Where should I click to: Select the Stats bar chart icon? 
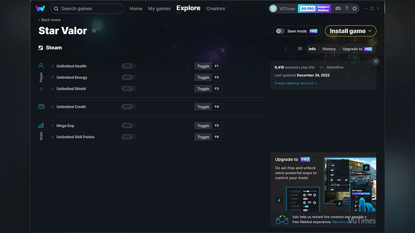click(x=41, y=125)
